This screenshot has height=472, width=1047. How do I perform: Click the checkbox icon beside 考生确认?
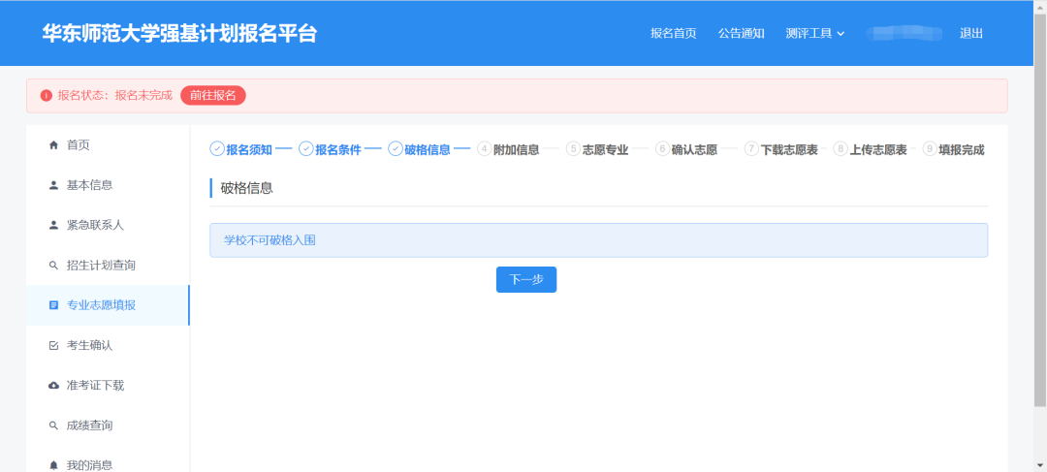(53, 346)
